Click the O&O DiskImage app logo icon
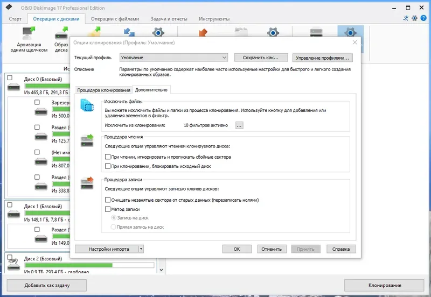 coord(9,8)
